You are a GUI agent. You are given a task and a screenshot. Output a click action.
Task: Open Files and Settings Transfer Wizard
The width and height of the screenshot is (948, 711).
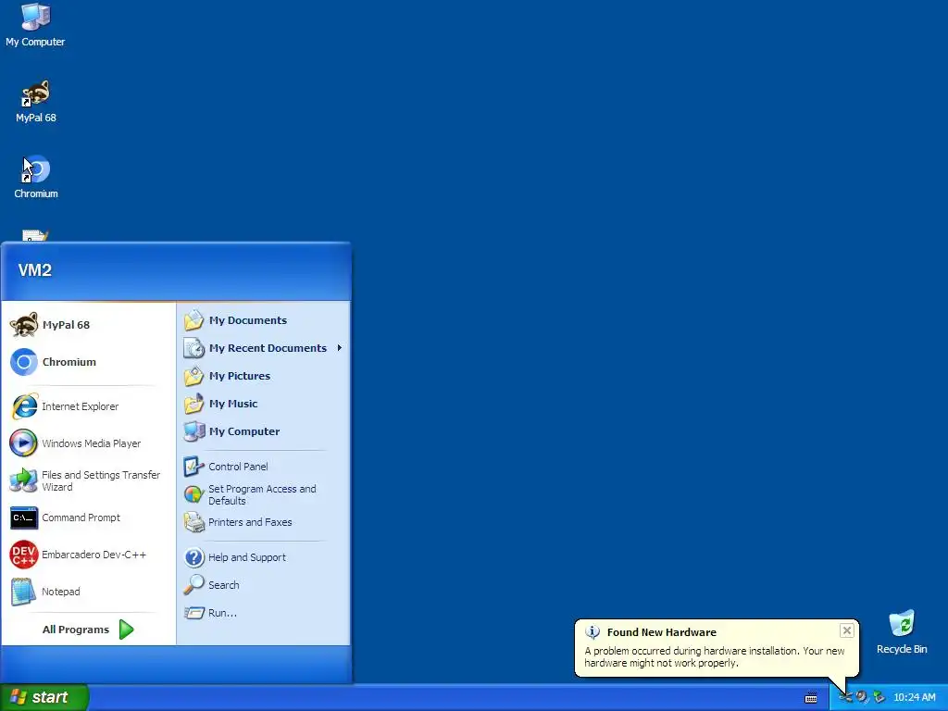88,480
